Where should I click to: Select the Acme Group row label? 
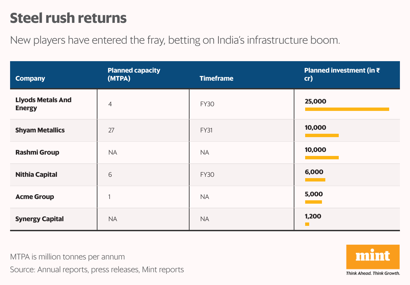pos(35,197)
